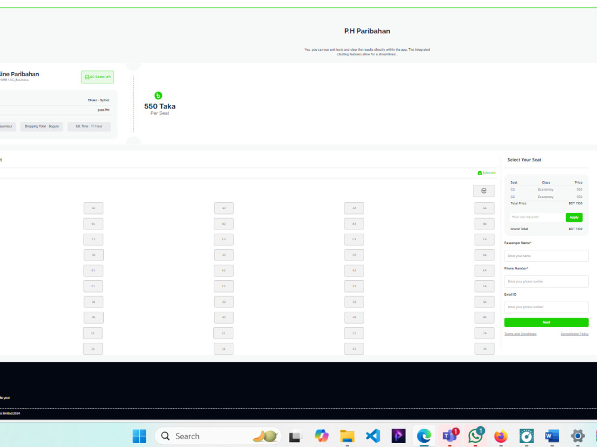This screenshot has width=597, height=447.
Task: Choose seat E3
Action: pos(354,271)
